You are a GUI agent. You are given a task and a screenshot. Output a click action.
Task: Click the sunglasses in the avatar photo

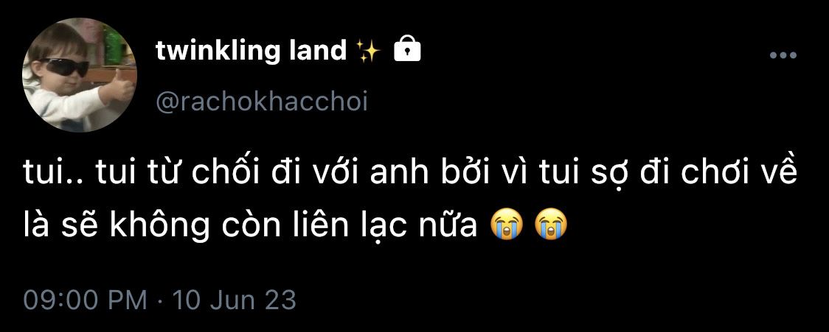pos(64,66)
